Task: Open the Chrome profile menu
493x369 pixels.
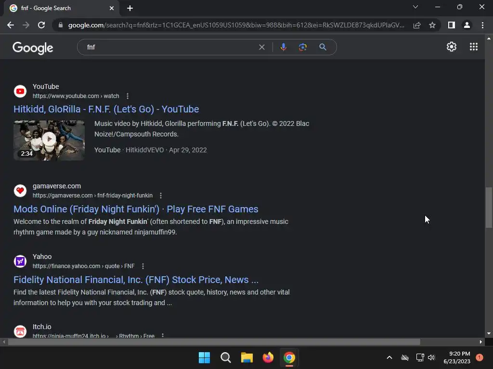Action: tap(467, 25)
